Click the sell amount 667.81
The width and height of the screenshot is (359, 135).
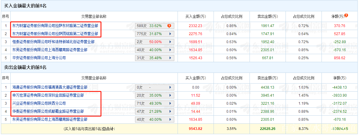coord(267,58)
